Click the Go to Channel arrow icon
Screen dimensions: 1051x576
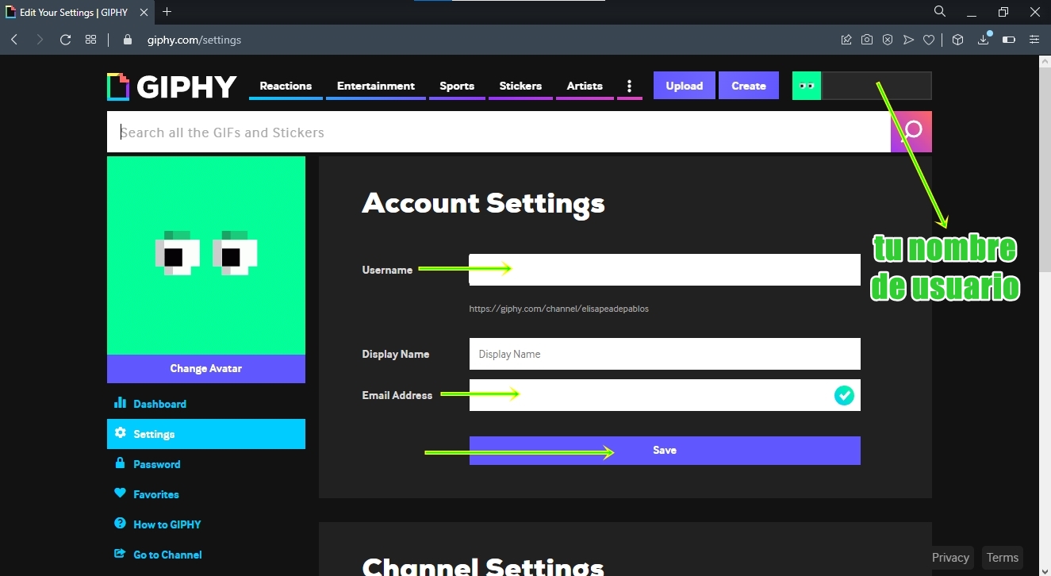tap(121, 554)
